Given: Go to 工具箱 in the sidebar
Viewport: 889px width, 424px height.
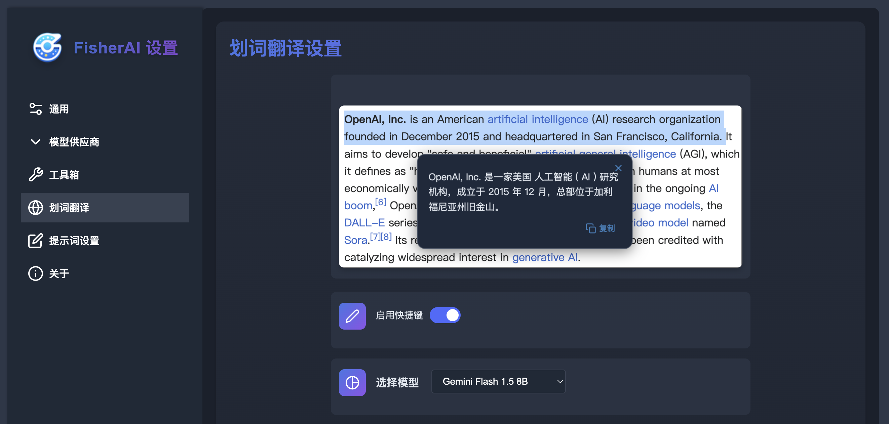Looking at the screenshot, I should pos(105,175).
